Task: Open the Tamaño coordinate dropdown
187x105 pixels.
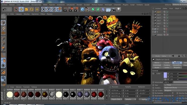Action: point(130,99)
